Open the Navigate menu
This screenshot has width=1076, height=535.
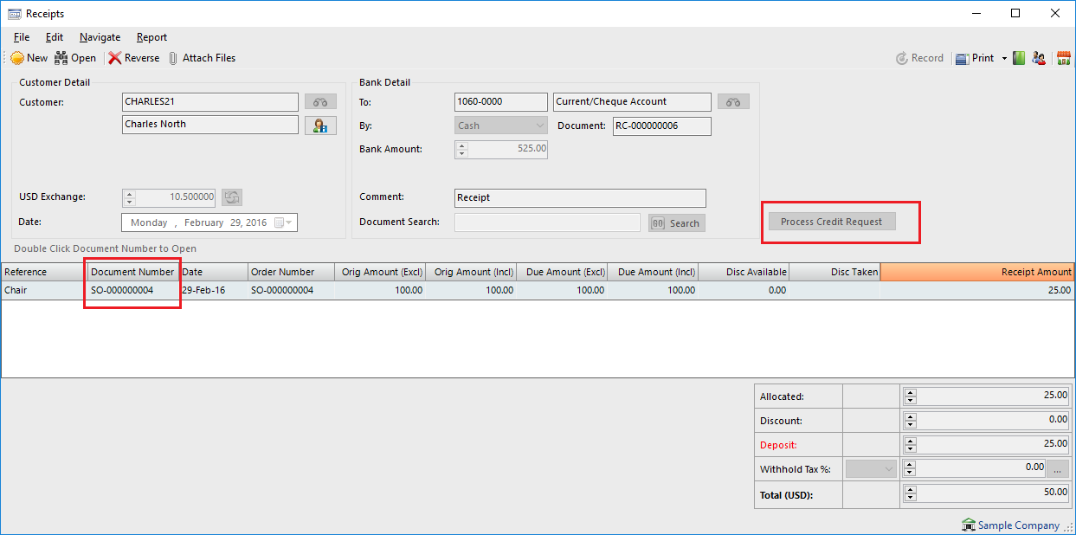[x=100, y=37]
